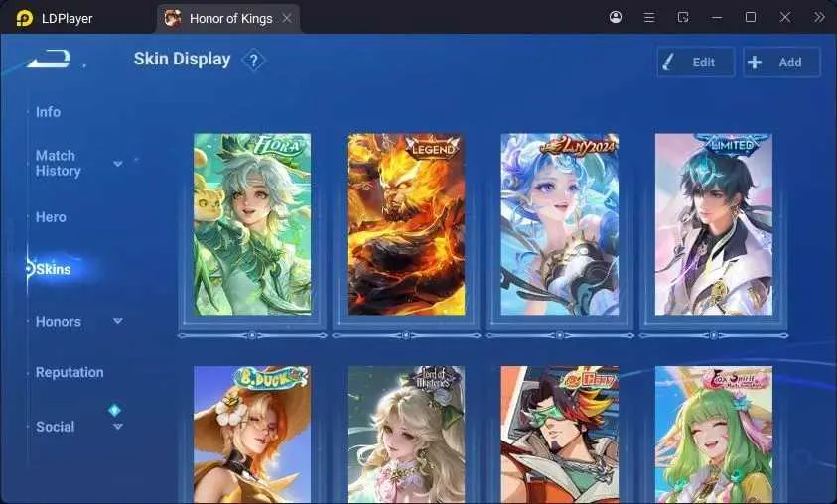Open the Skin Display help question mark
Screen dimensions: 837x504
pyautogui.click(x=253, y=61)
